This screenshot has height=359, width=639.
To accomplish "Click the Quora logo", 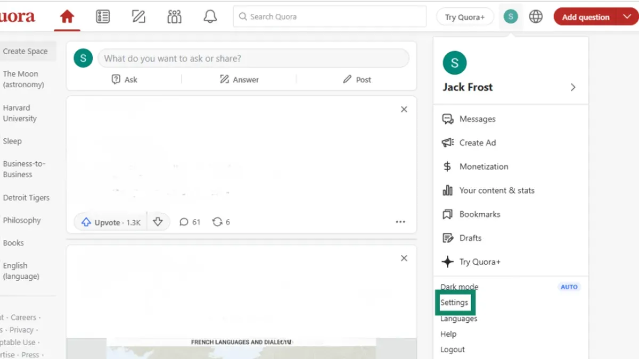I will pos(17,16).
